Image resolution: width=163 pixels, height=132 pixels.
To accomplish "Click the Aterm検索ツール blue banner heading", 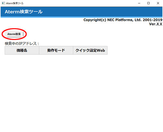I will coord(23,12).
